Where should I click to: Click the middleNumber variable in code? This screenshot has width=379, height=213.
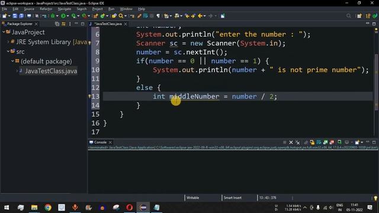194,96
